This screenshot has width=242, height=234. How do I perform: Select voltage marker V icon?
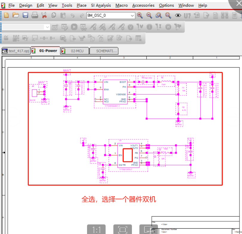point(130,27)
